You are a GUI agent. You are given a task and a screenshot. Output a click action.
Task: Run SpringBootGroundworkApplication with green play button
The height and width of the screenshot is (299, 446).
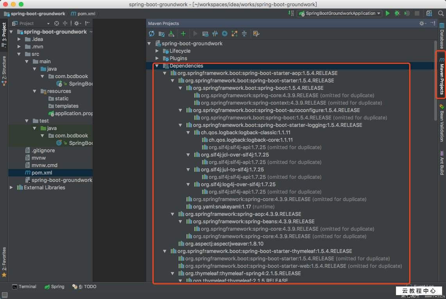coord(387,13)
